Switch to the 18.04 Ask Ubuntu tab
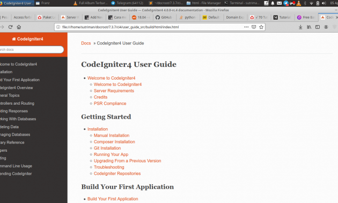This screenshot has width=338, height=203. [x=141, y=18]
